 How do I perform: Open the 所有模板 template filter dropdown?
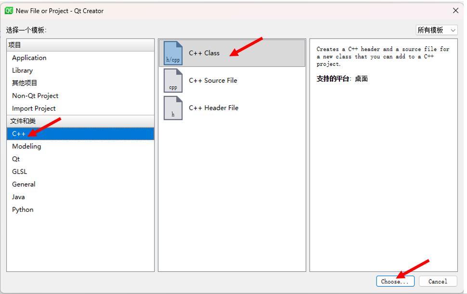(x=437, y=30)
